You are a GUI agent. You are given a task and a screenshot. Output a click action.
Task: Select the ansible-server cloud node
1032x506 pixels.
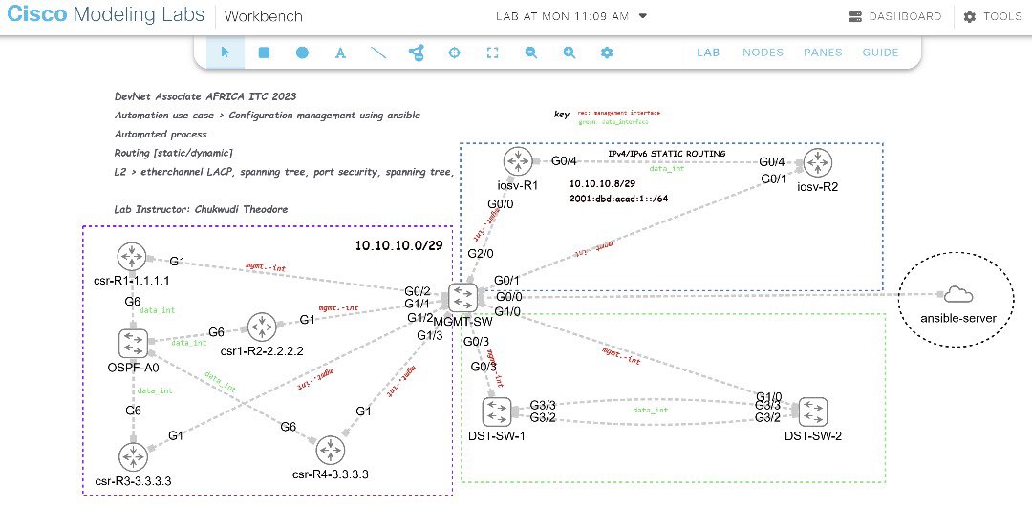[958, 295]
